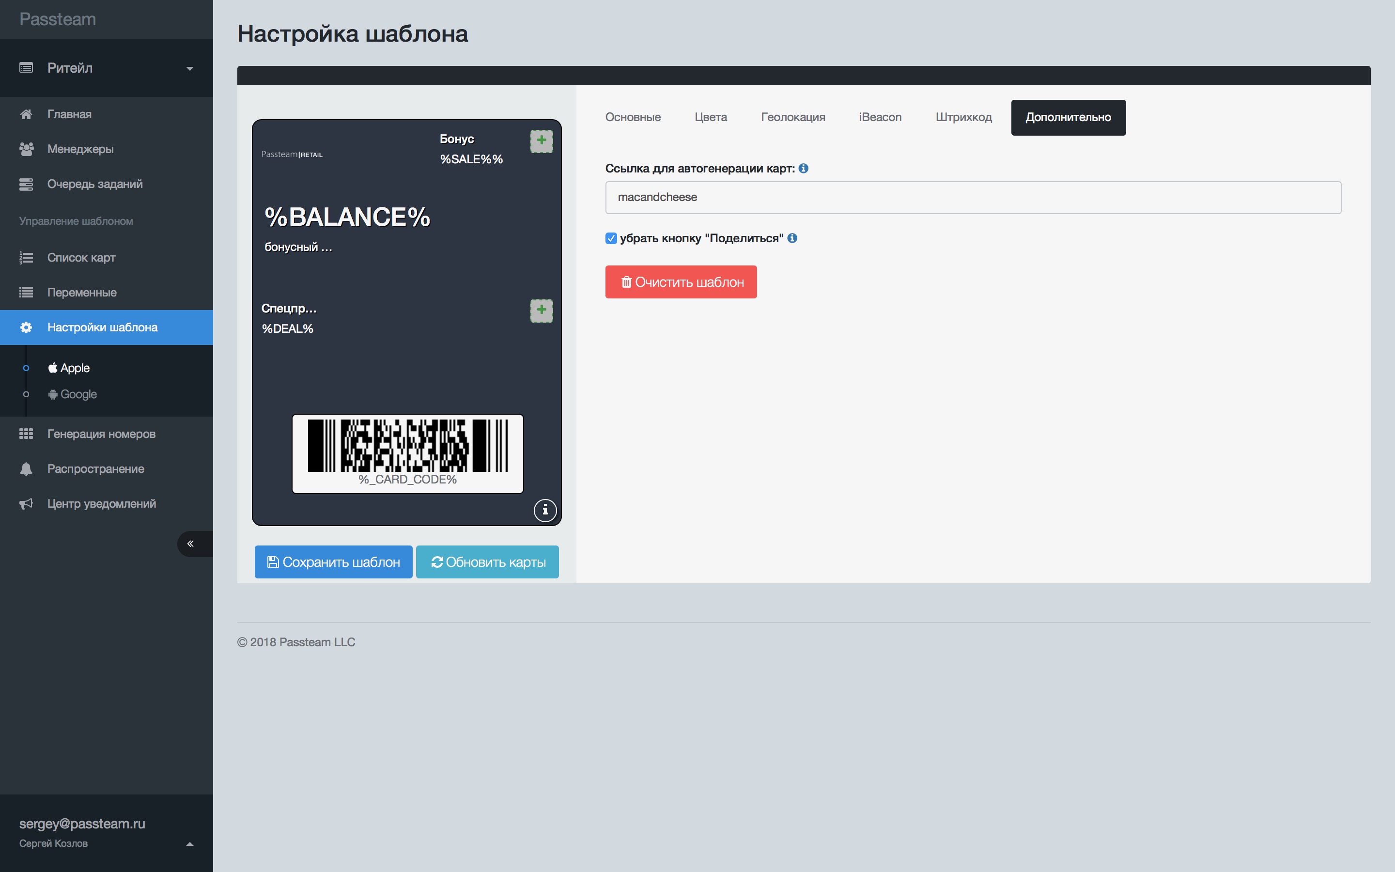1395x872 pixels.
Task: Uncheck the 'убрать кнопку Поделиться' checkbox
Action: click(x=611, y=238)
